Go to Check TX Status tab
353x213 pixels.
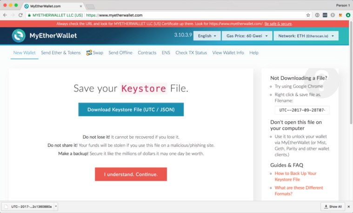pyautogui.click(x=191, y=53)
